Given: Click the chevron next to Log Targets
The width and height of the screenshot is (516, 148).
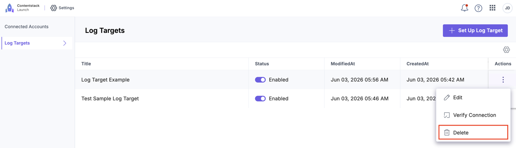Looking at the screenshot, I should [x=64, y=43].
